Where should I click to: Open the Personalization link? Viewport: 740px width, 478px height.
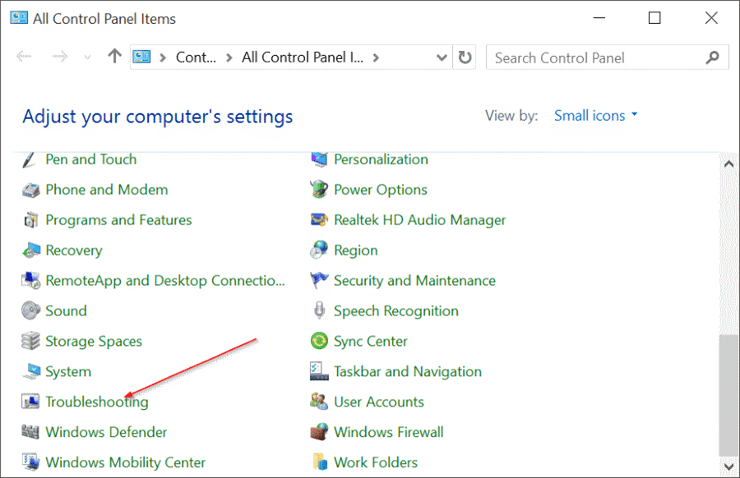pos(381,159)
